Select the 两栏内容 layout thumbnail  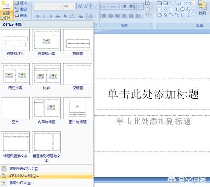[15, 76]
